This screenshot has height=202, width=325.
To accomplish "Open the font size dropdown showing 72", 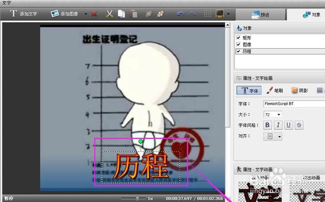I will coord(279,114).
